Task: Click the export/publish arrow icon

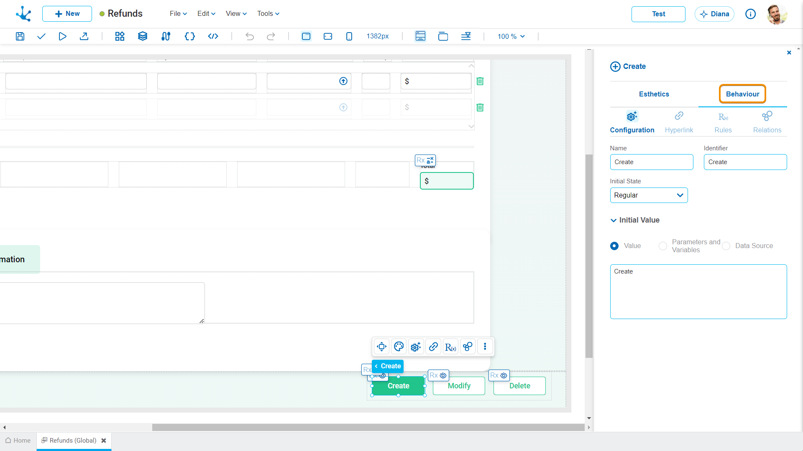Action: point(84,36)
